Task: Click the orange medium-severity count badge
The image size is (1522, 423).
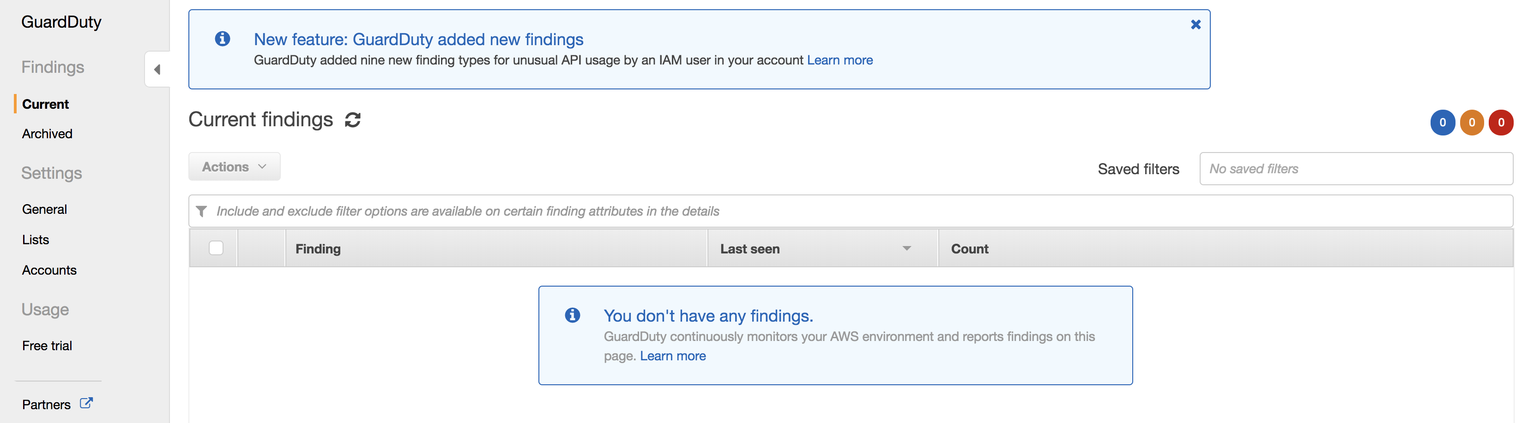Action: (x=1471, y=123)
